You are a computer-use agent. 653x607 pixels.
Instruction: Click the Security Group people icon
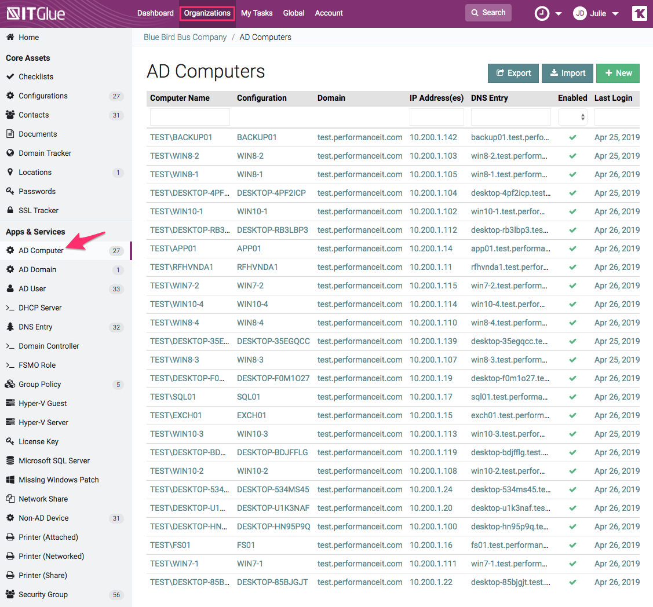pyautogui.click(x=10, y=594)
